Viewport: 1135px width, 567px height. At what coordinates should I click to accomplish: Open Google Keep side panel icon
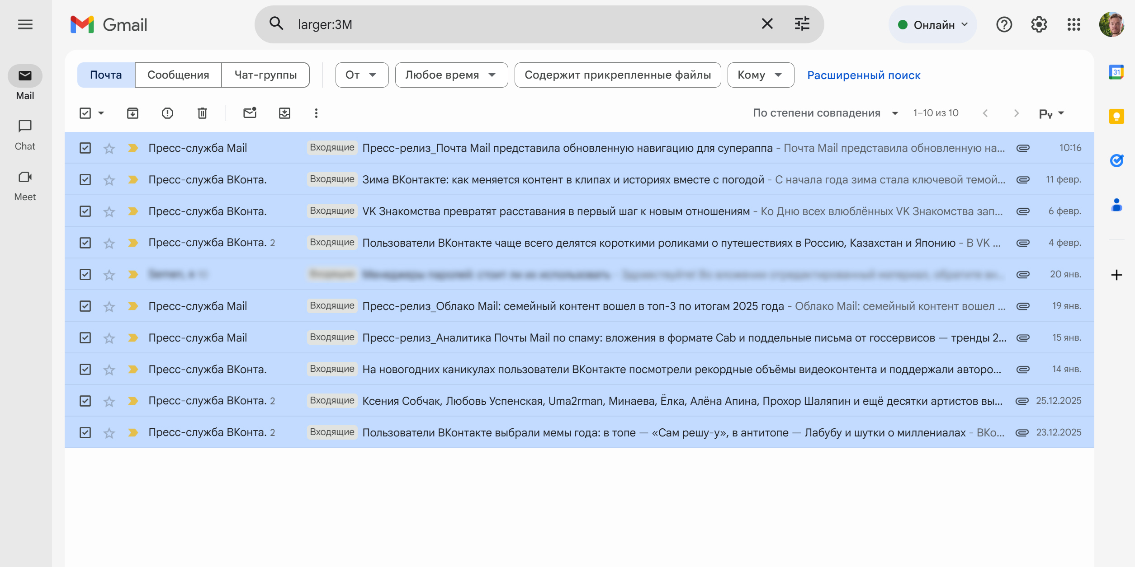point(1116,116)
